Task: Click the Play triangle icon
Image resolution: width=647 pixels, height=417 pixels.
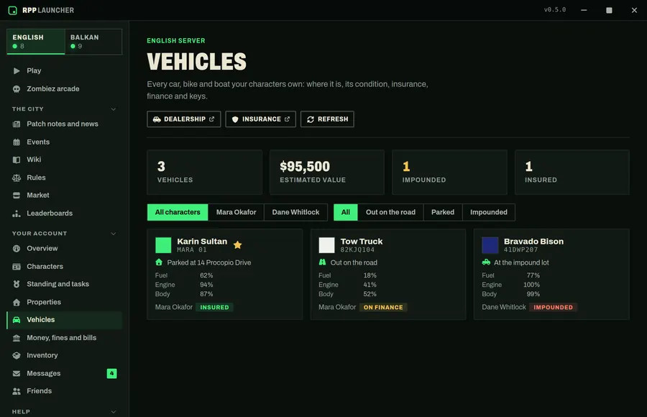Action: tap(17, 70)
